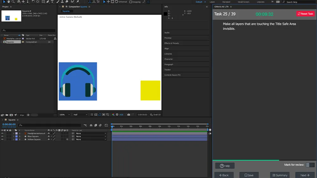Image resolution: width=317 pixels, height=178 pixels.
Task: Click the Reset Task button
Action: pyautogui.click(x=305, y=14)
